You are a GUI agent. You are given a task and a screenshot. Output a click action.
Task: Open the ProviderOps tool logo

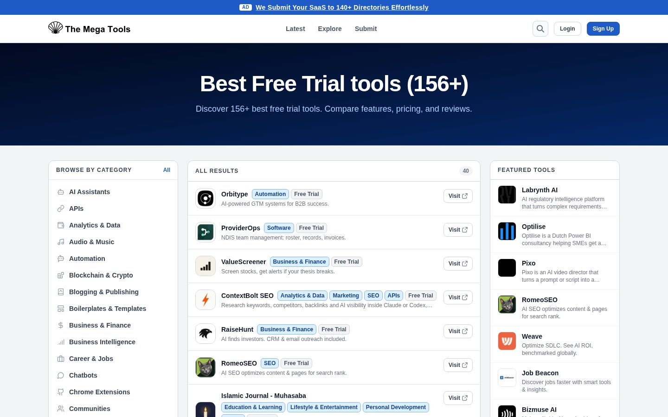pos(206,232)
